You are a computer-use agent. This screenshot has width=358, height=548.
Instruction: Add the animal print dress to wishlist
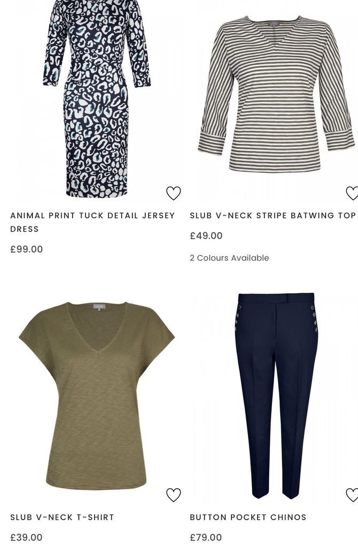pyautogui.click(x=174, y=193)
